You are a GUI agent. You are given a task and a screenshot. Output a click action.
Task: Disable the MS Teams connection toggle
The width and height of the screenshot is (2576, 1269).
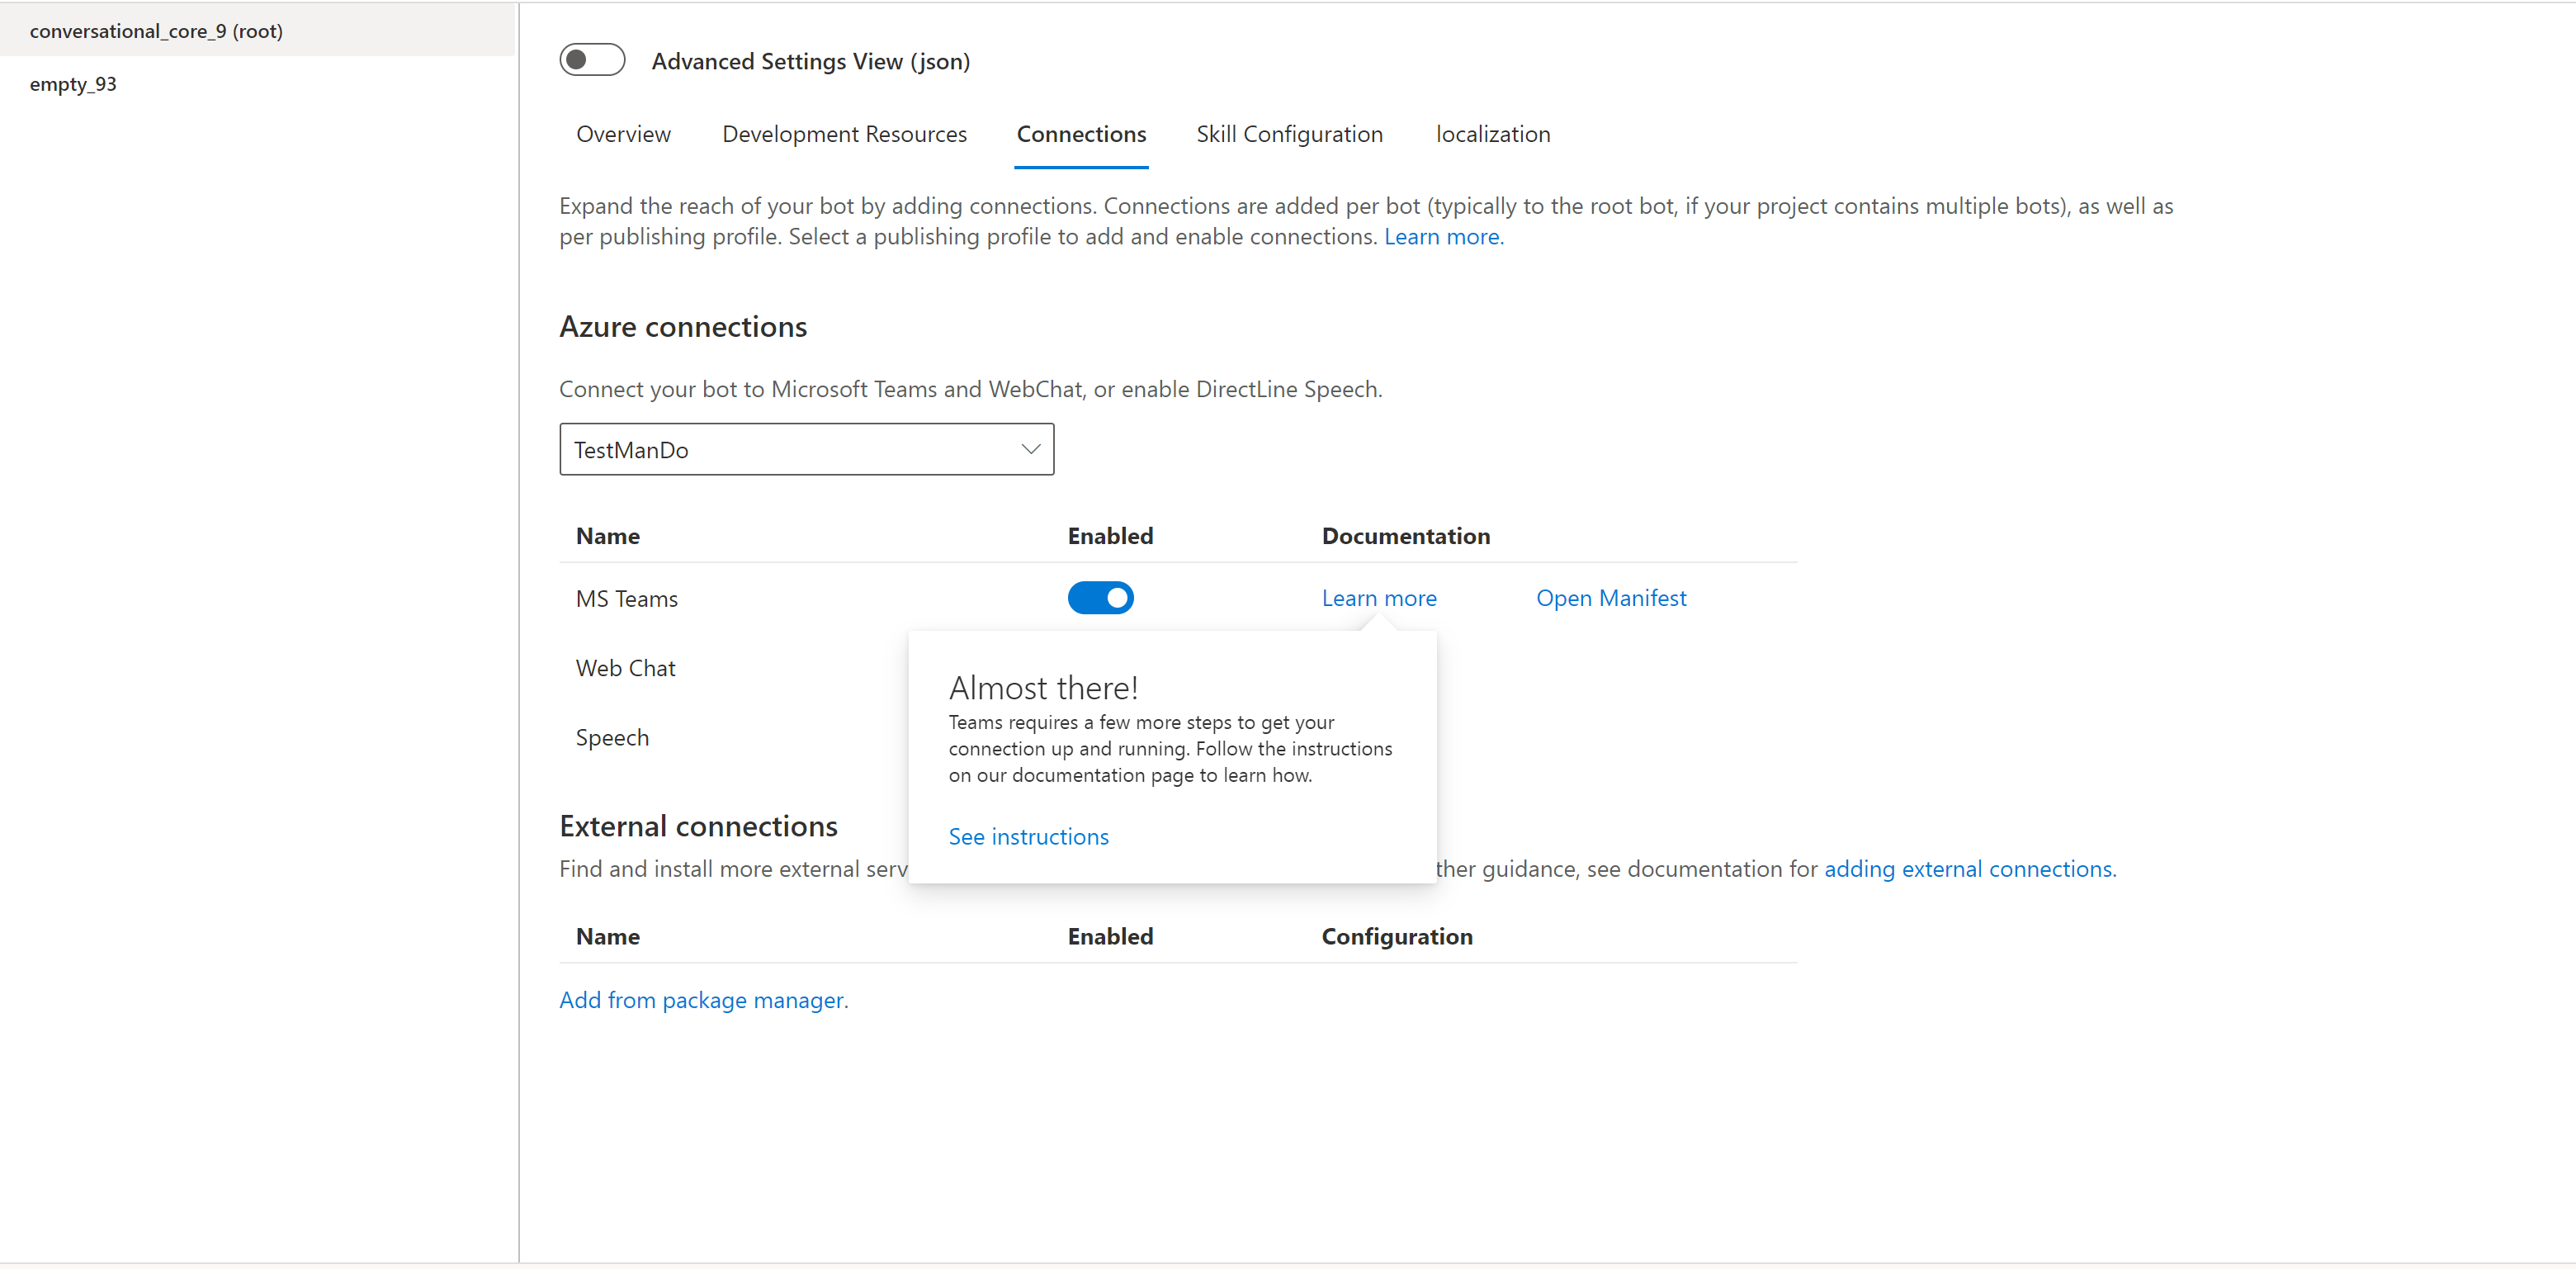(x=1100, y=598)
